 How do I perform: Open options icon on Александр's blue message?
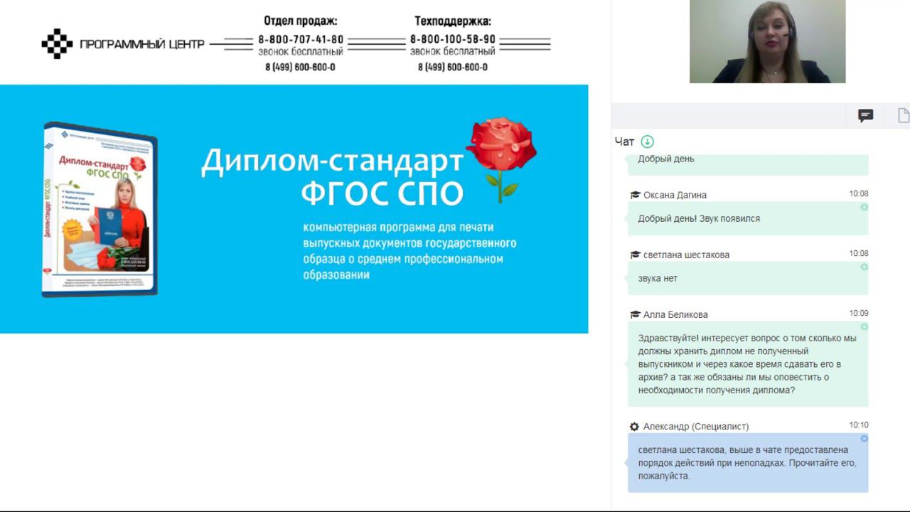click(x=864, y=439)
